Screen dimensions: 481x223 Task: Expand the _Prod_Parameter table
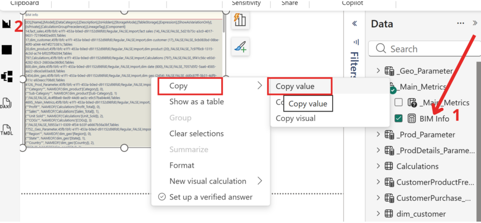[378, 134]
